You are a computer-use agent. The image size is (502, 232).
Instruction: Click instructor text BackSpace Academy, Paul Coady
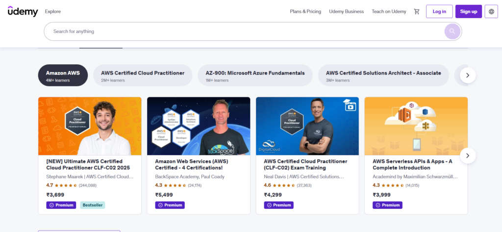click(x=190, y=177)
